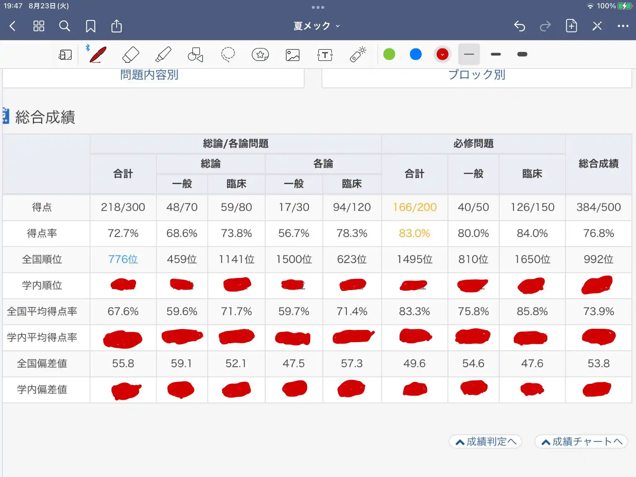
Task: Select the text box tool
Action: (325, 55)
